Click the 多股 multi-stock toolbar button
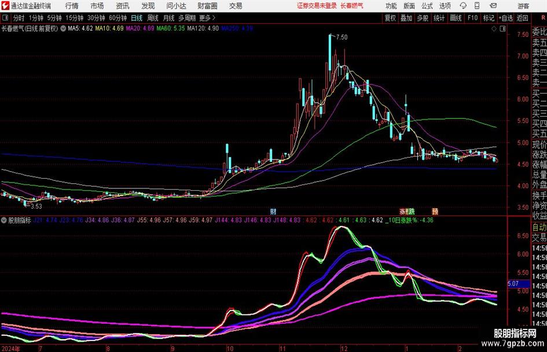The width and height of the screenshot is (547, 352). 423,18
